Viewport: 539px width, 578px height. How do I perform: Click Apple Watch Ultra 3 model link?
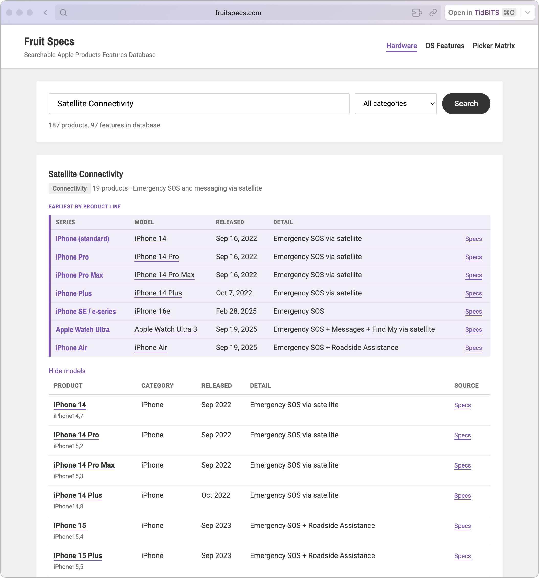click(166, 329)
